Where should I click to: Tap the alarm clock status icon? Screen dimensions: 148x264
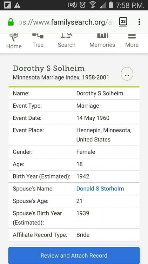point(82,5)
